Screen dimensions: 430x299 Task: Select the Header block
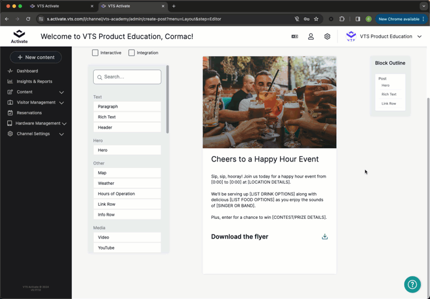(x=127, y=127)
